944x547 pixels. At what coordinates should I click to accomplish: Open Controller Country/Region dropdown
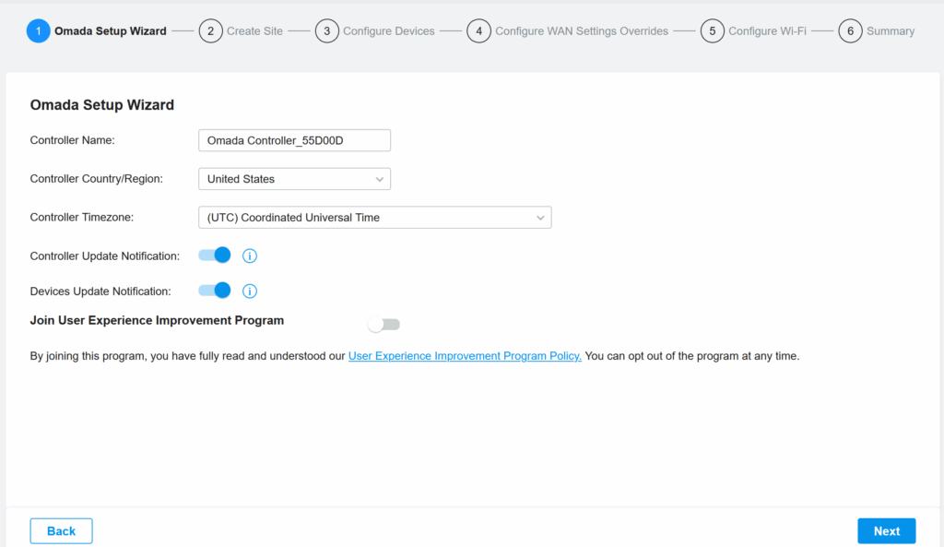click(x=294, y=179)
